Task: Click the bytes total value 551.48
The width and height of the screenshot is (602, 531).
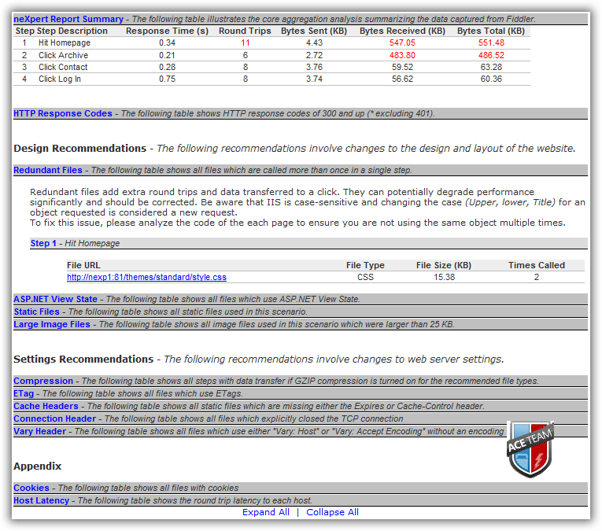Action: click(491, 42)
